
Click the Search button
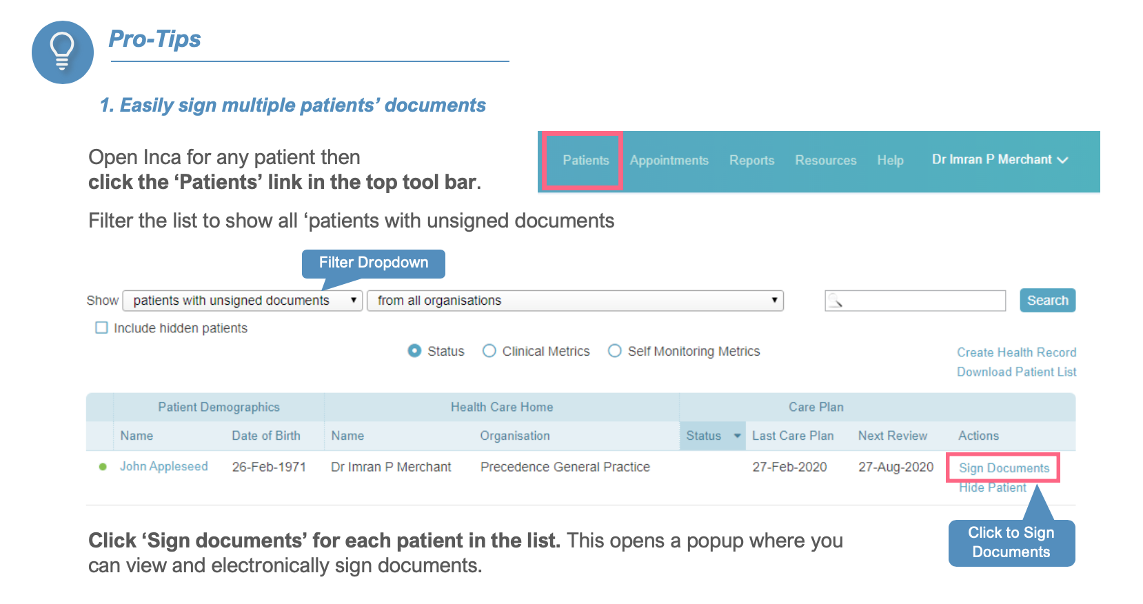[x=1047, y=301]
